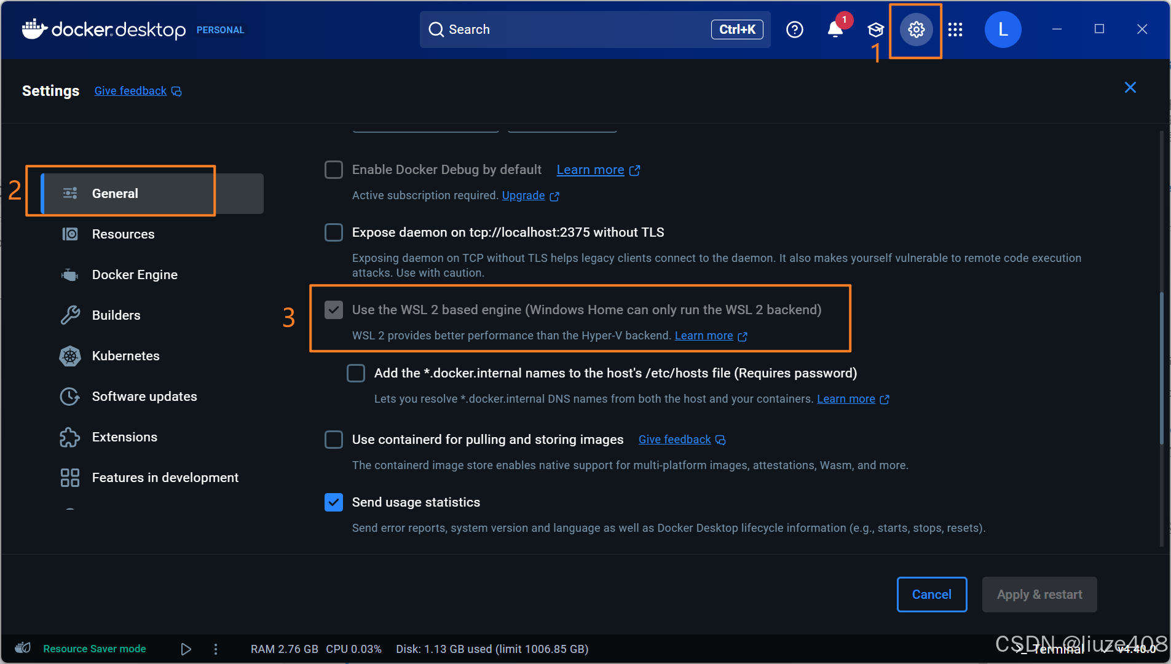Click external link icon next to Upgrade
The image size is (1171, 664).
554,196
